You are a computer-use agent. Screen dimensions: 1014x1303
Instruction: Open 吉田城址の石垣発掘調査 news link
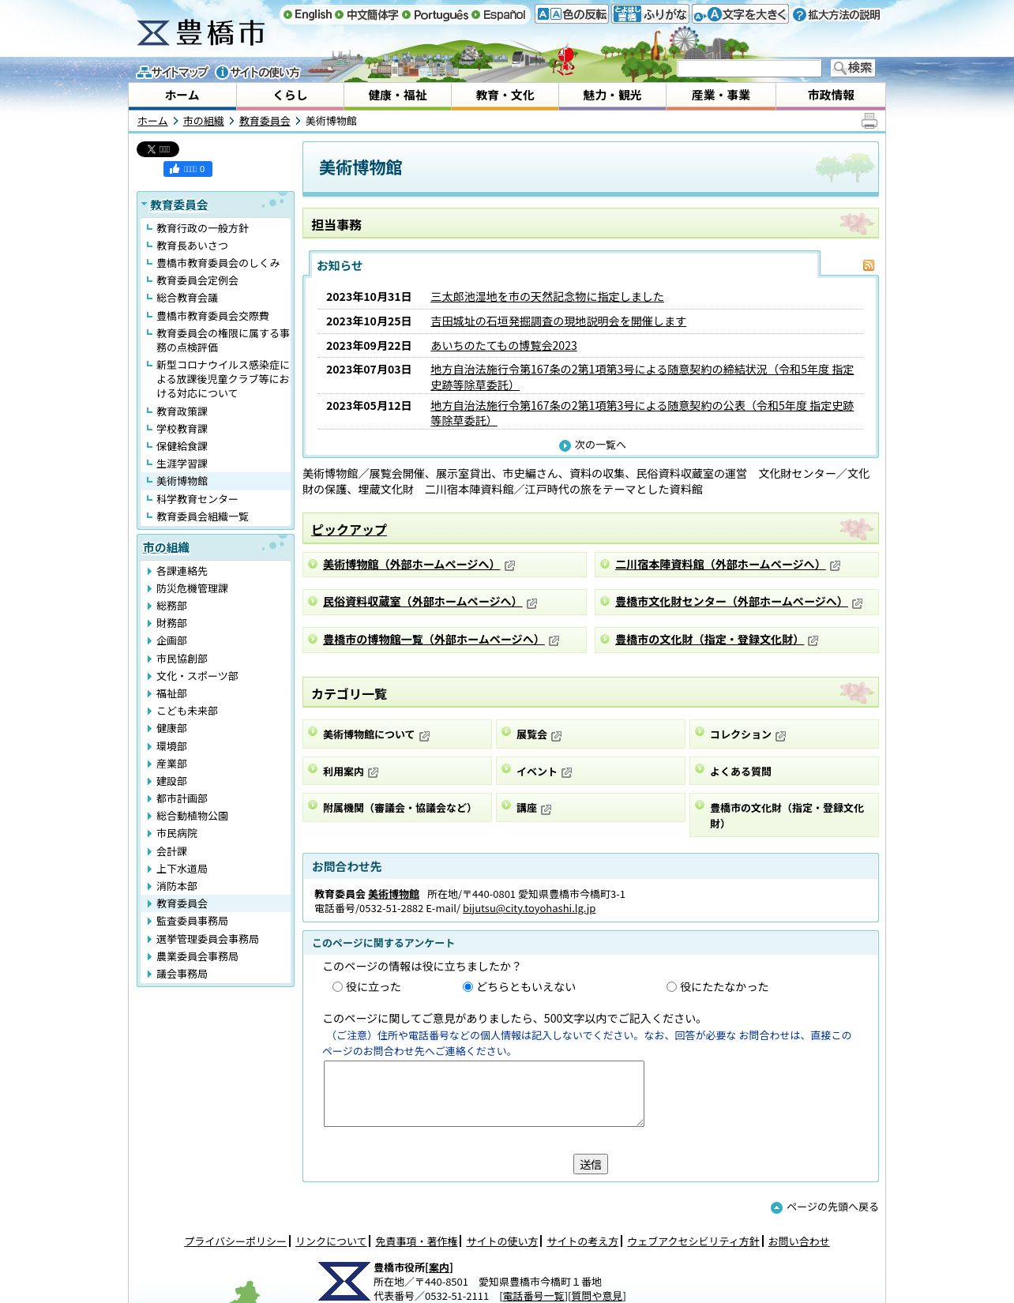click(558, 321)
